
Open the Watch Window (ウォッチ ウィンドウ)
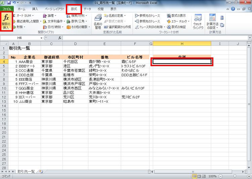[x=198, y=21]
